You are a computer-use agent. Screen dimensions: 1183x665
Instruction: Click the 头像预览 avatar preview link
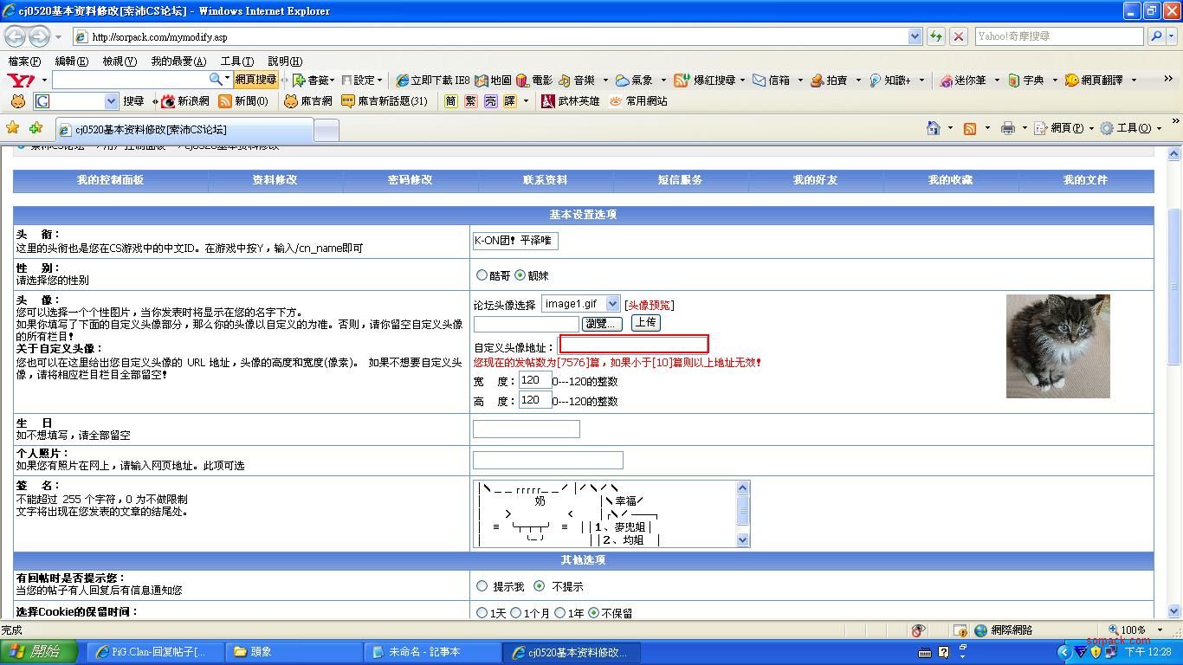point(649,305)
